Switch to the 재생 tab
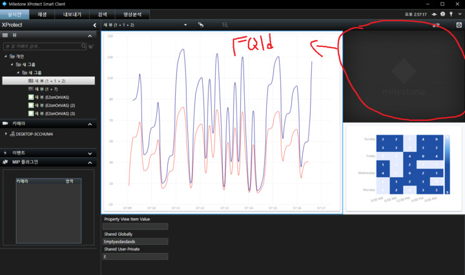Viewport: 465px width, 275px height. (42, 14)
